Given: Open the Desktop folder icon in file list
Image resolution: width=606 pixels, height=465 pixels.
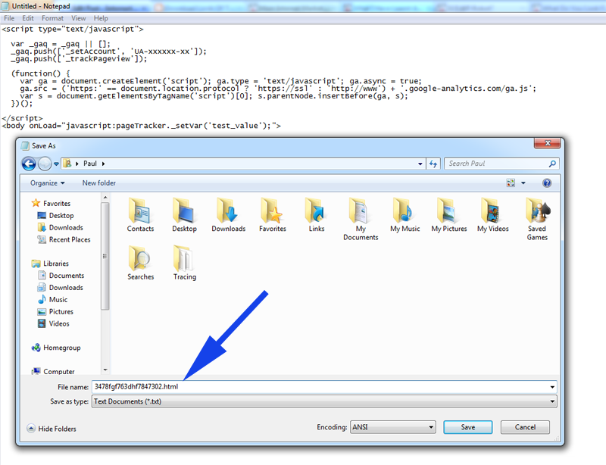Looking at the screenshot, I should pos(184,215).
